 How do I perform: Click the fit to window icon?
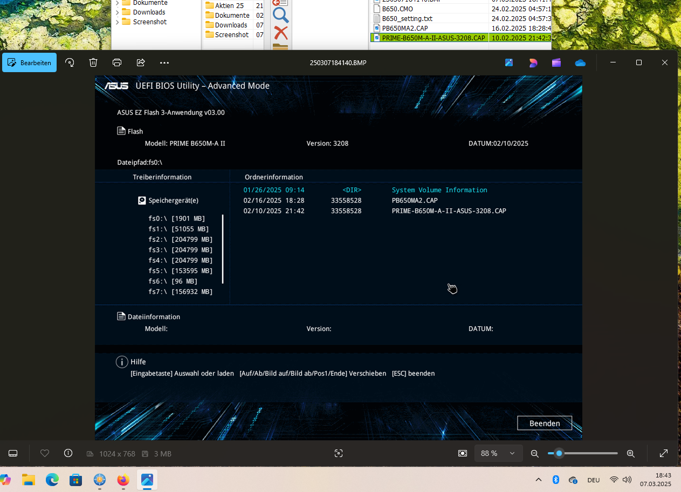463,453
